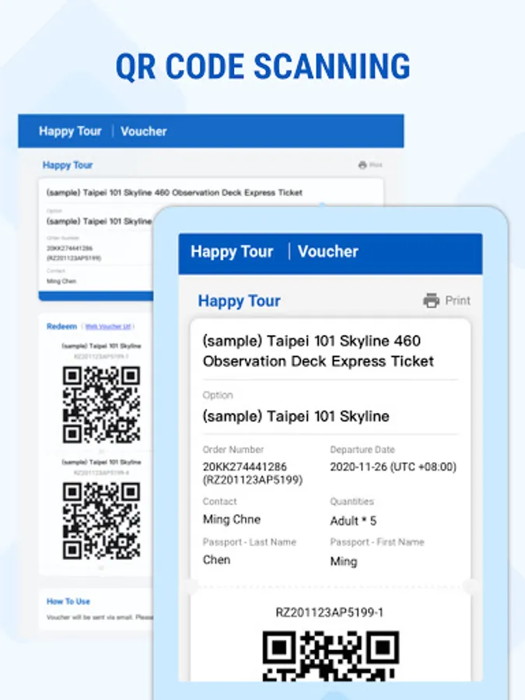This screenshot has width=525, height=700.
Task: Click contact name Ming Chne
Action: (232, 520)
